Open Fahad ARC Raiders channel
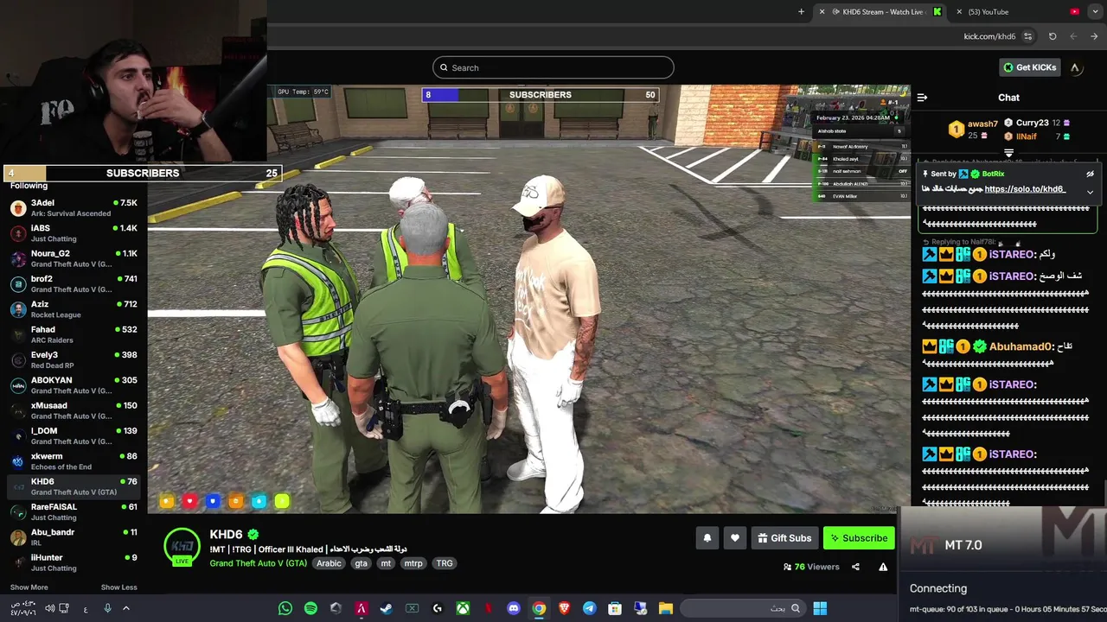Image resolution: width=1107 pixels, height=622 pixels. pos(74,334)
